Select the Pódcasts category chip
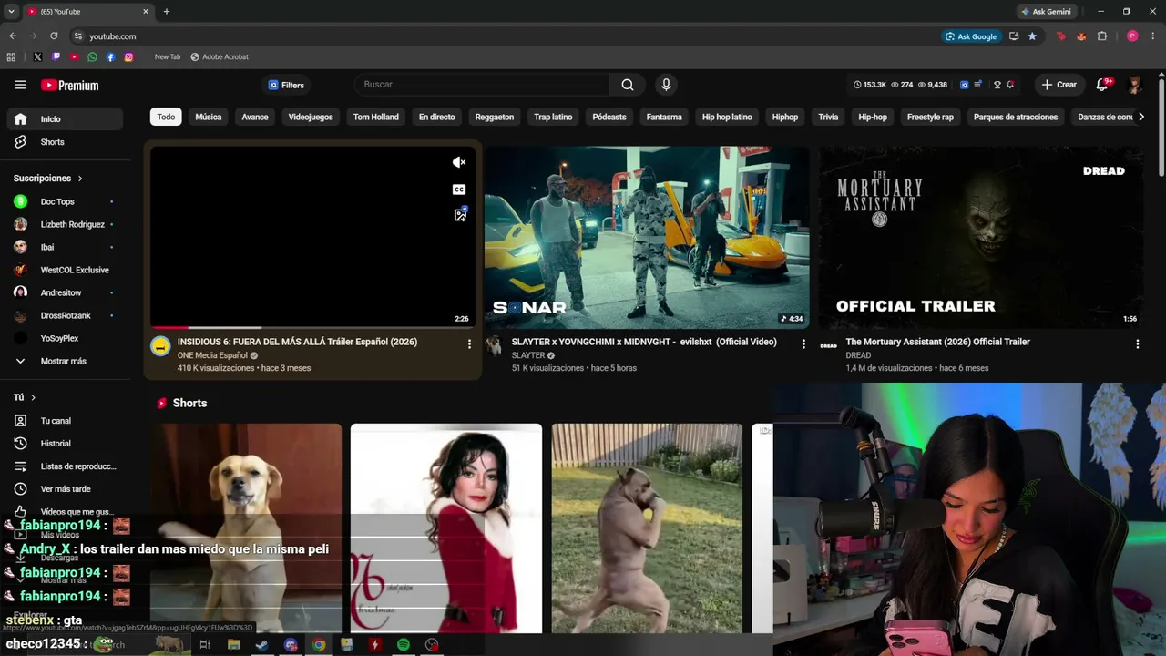This screenshot has width=1166, height=656. click(x=609, y=117)
